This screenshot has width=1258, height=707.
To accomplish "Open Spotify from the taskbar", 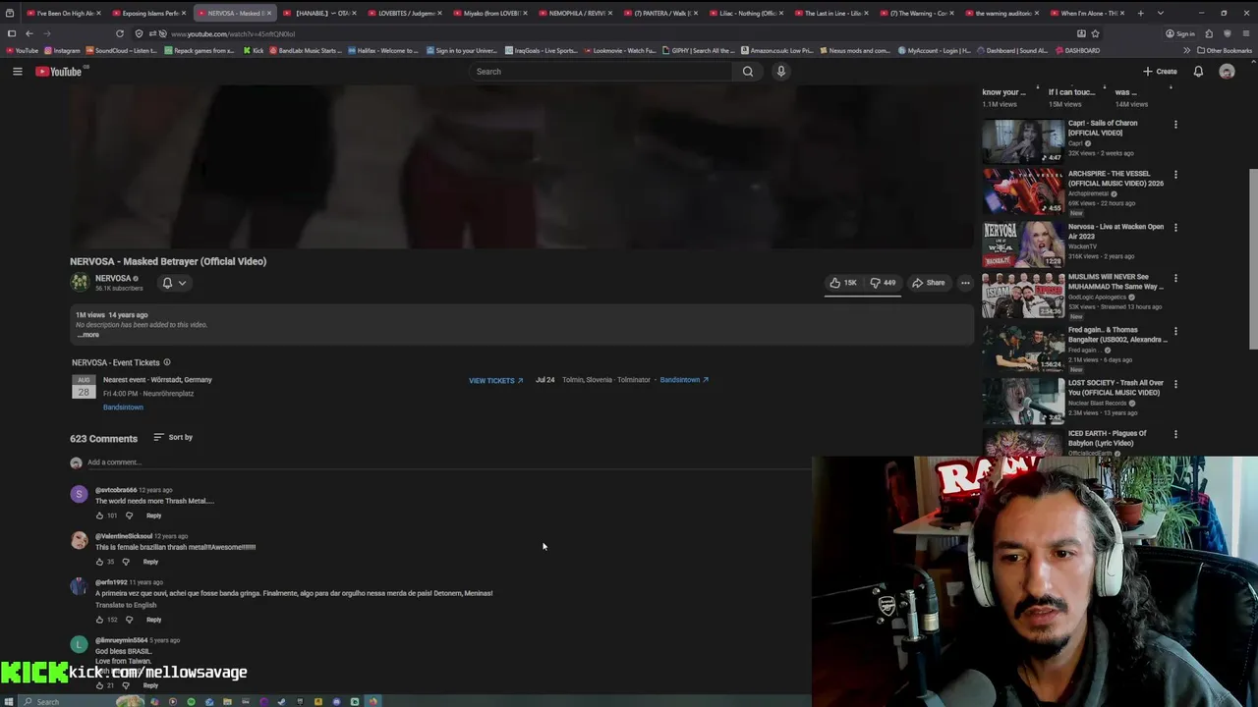I will pos(191,701).
